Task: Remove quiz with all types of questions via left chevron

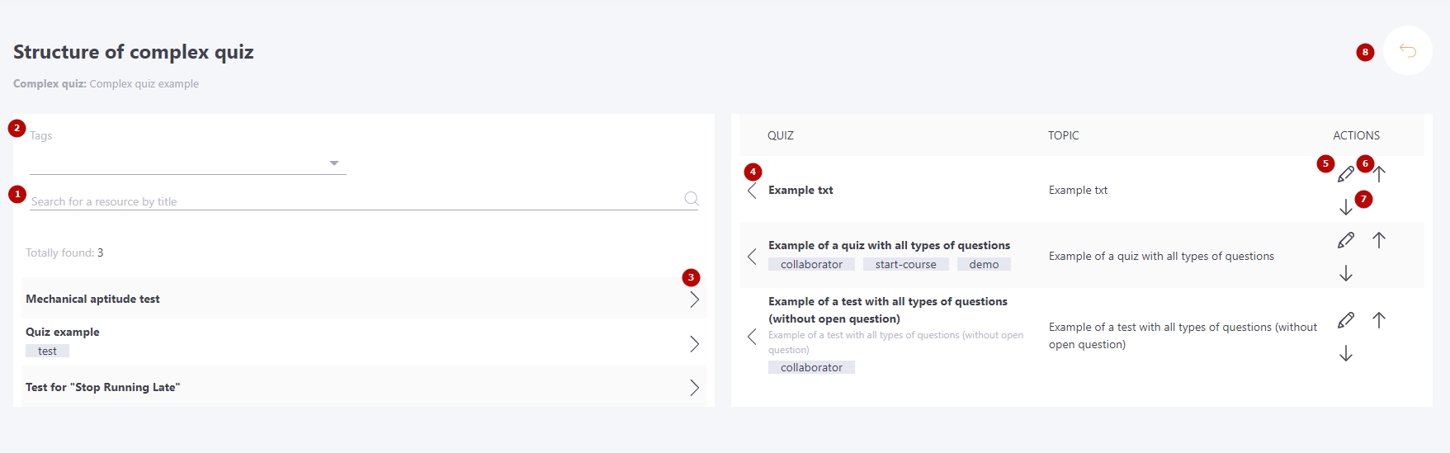Action: [x=752, y=257]
